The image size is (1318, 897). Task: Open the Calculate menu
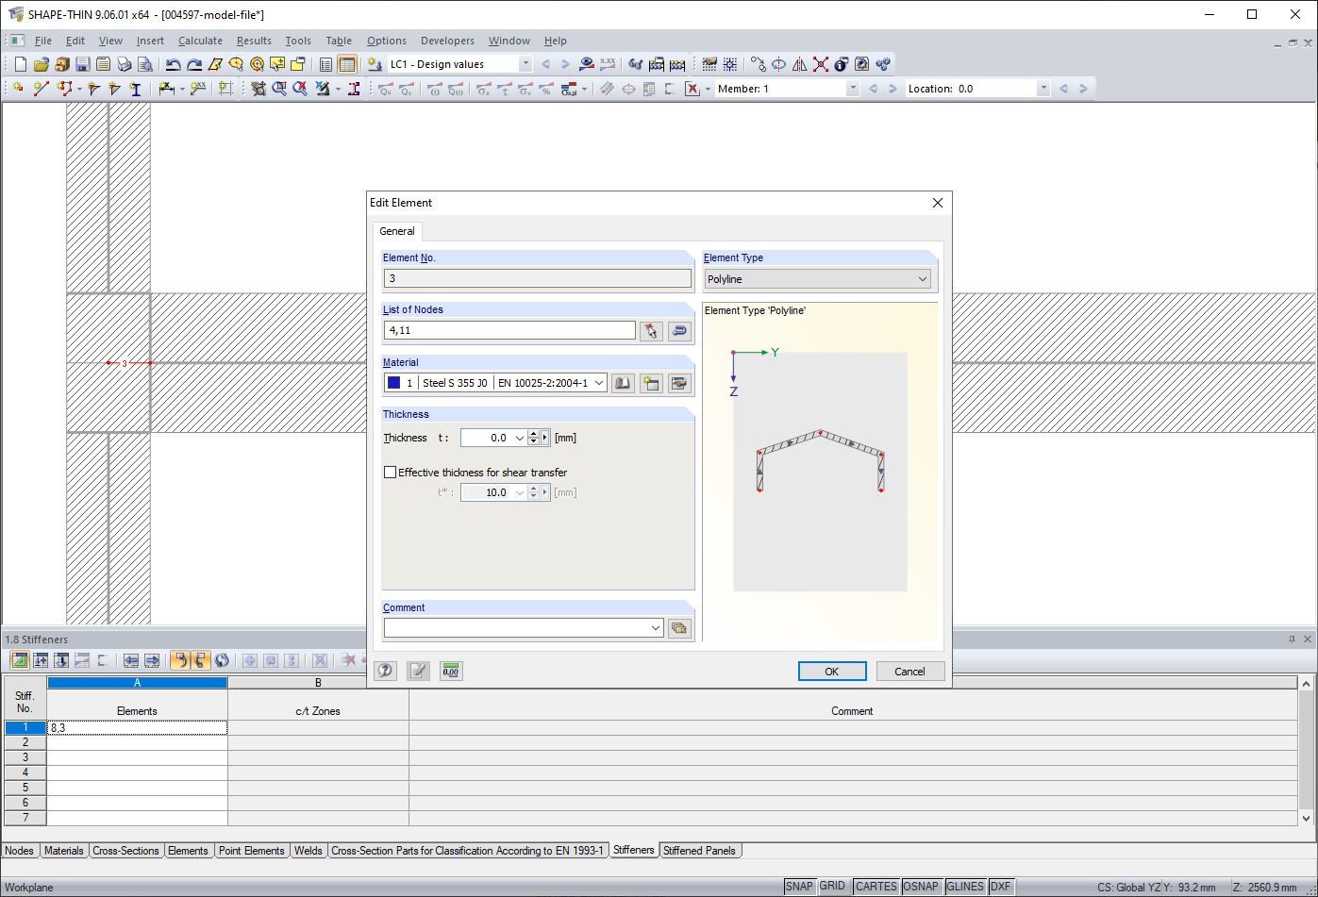(200, 41)
